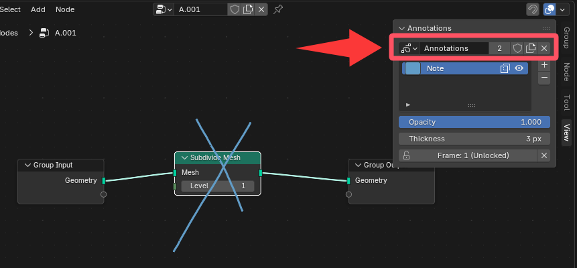This screenshot has width=577, height=268.
Task: Click A.001 in the breadcrumb path
Action: (x=66, y=33)
